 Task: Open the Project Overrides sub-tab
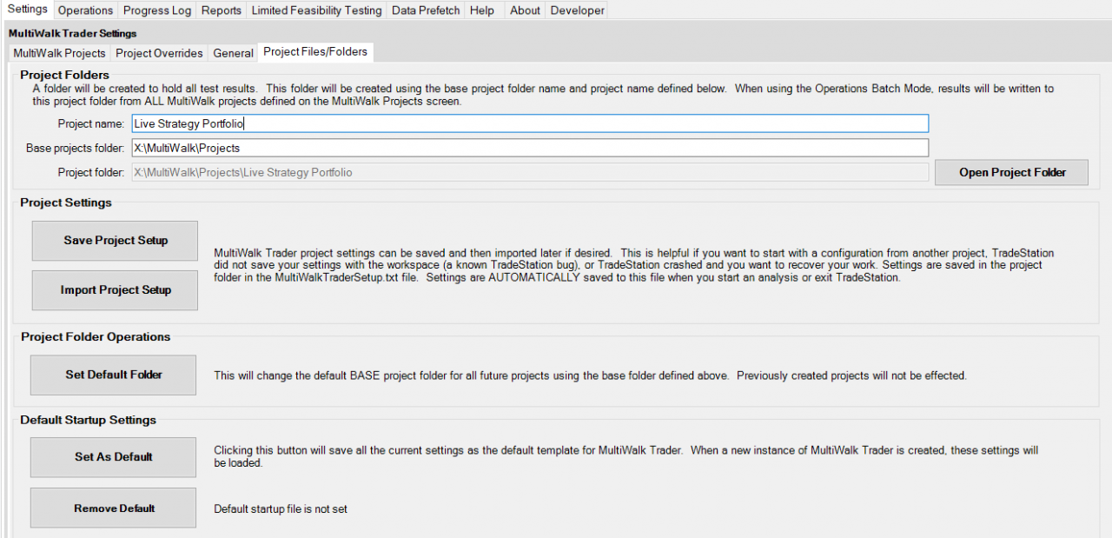point(159,53)
